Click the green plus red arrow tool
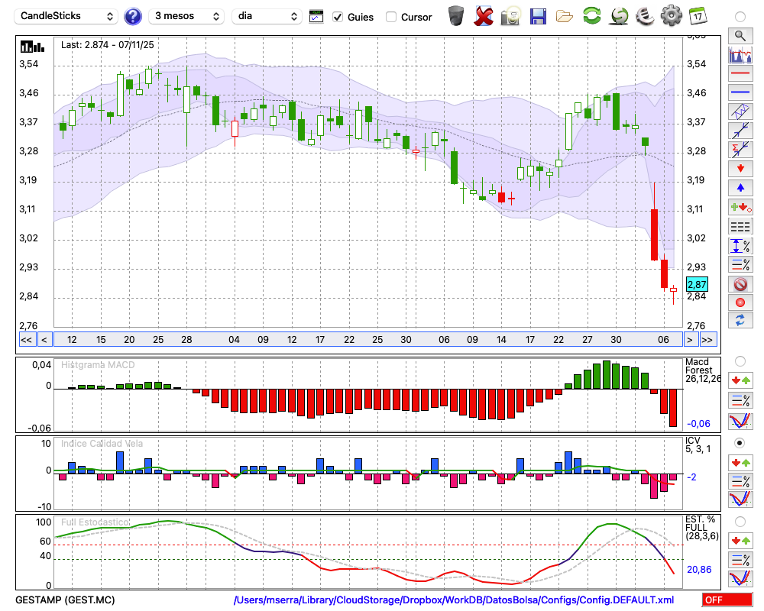The image size is (764, 611). (x=740, y=207)
